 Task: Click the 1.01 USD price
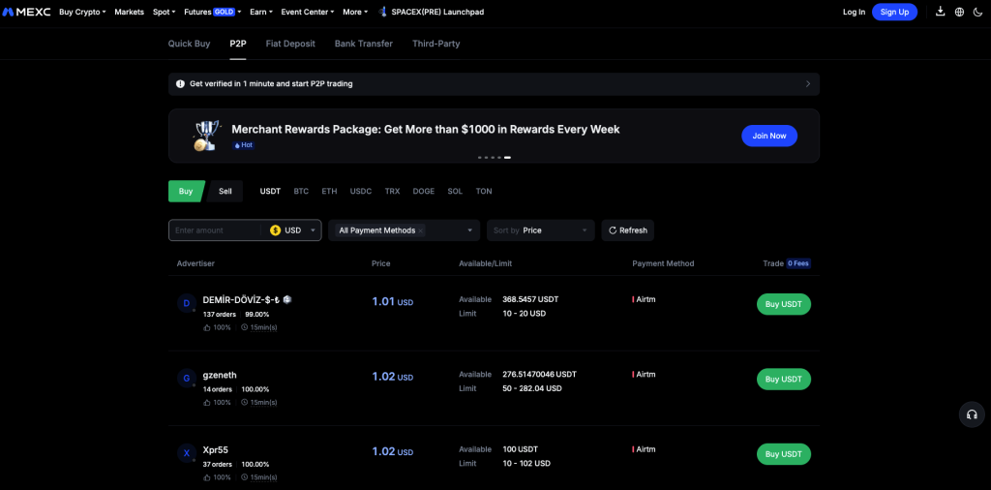coord(393,302)
